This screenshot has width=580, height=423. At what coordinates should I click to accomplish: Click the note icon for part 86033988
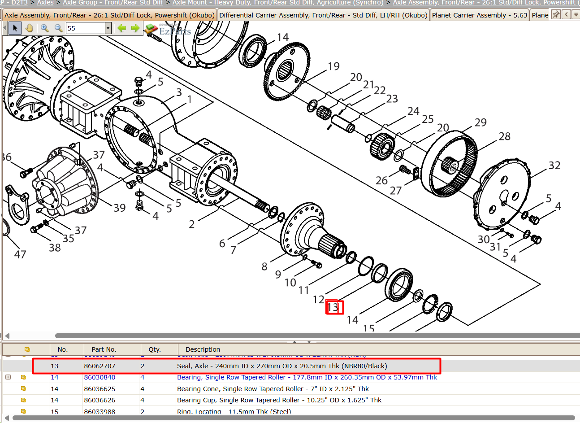tap(23, 411)
